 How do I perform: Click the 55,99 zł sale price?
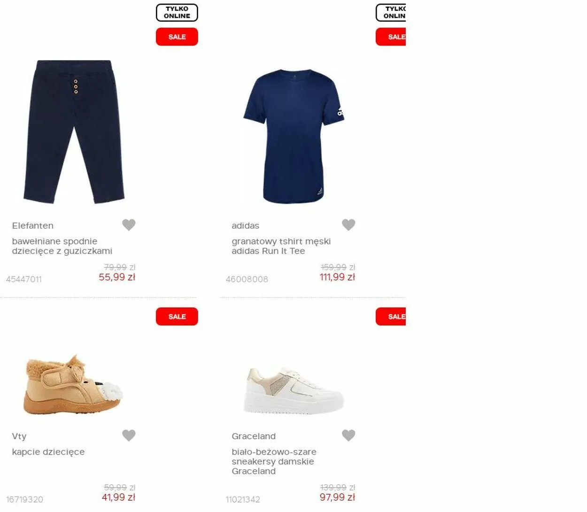pyautogui.click(x=117, y=277)
